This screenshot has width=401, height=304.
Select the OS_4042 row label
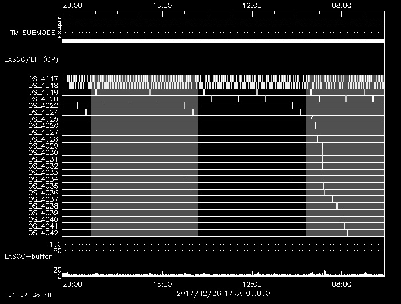pyautogui.click(x=43, y=233)
